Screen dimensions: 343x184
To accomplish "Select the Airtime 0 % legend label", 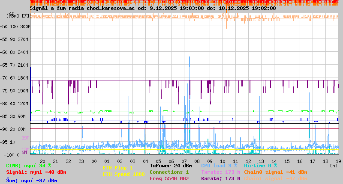I will pyautogui.click(x=260, y=166).
